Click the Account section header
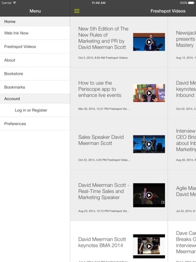The image size is (196, 262). 35,99
